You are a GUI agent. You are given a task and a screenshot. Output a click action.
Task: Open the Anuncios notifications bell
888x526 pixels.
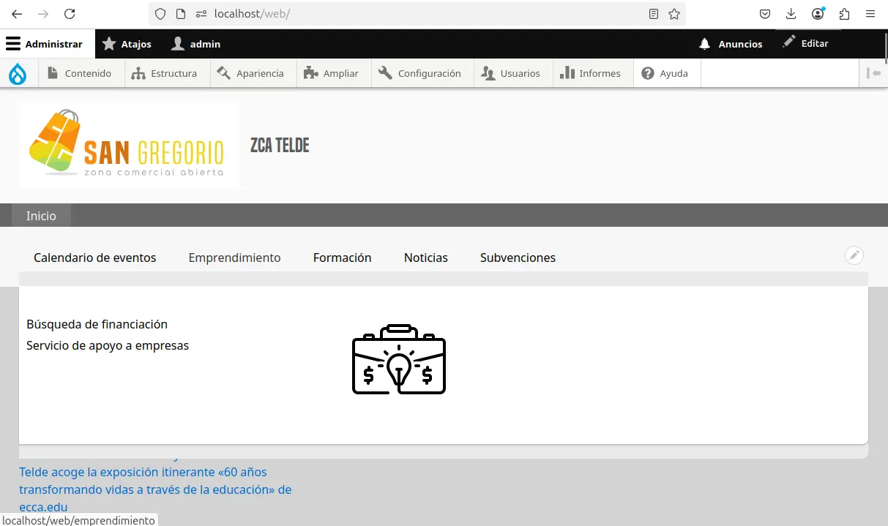pyautogui.click(x=703, y=43)
